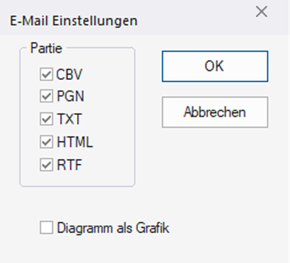
Task: Disable the PGN format checkbox
Action: [46, 97]
